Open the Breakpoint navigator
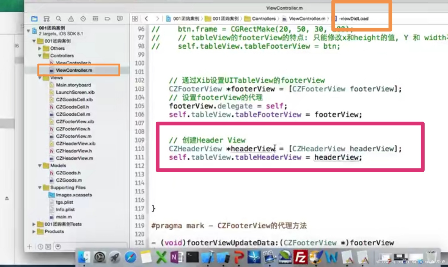Image resolution: width=448 pixels, height=267 pixels. (x=108, y=19)
